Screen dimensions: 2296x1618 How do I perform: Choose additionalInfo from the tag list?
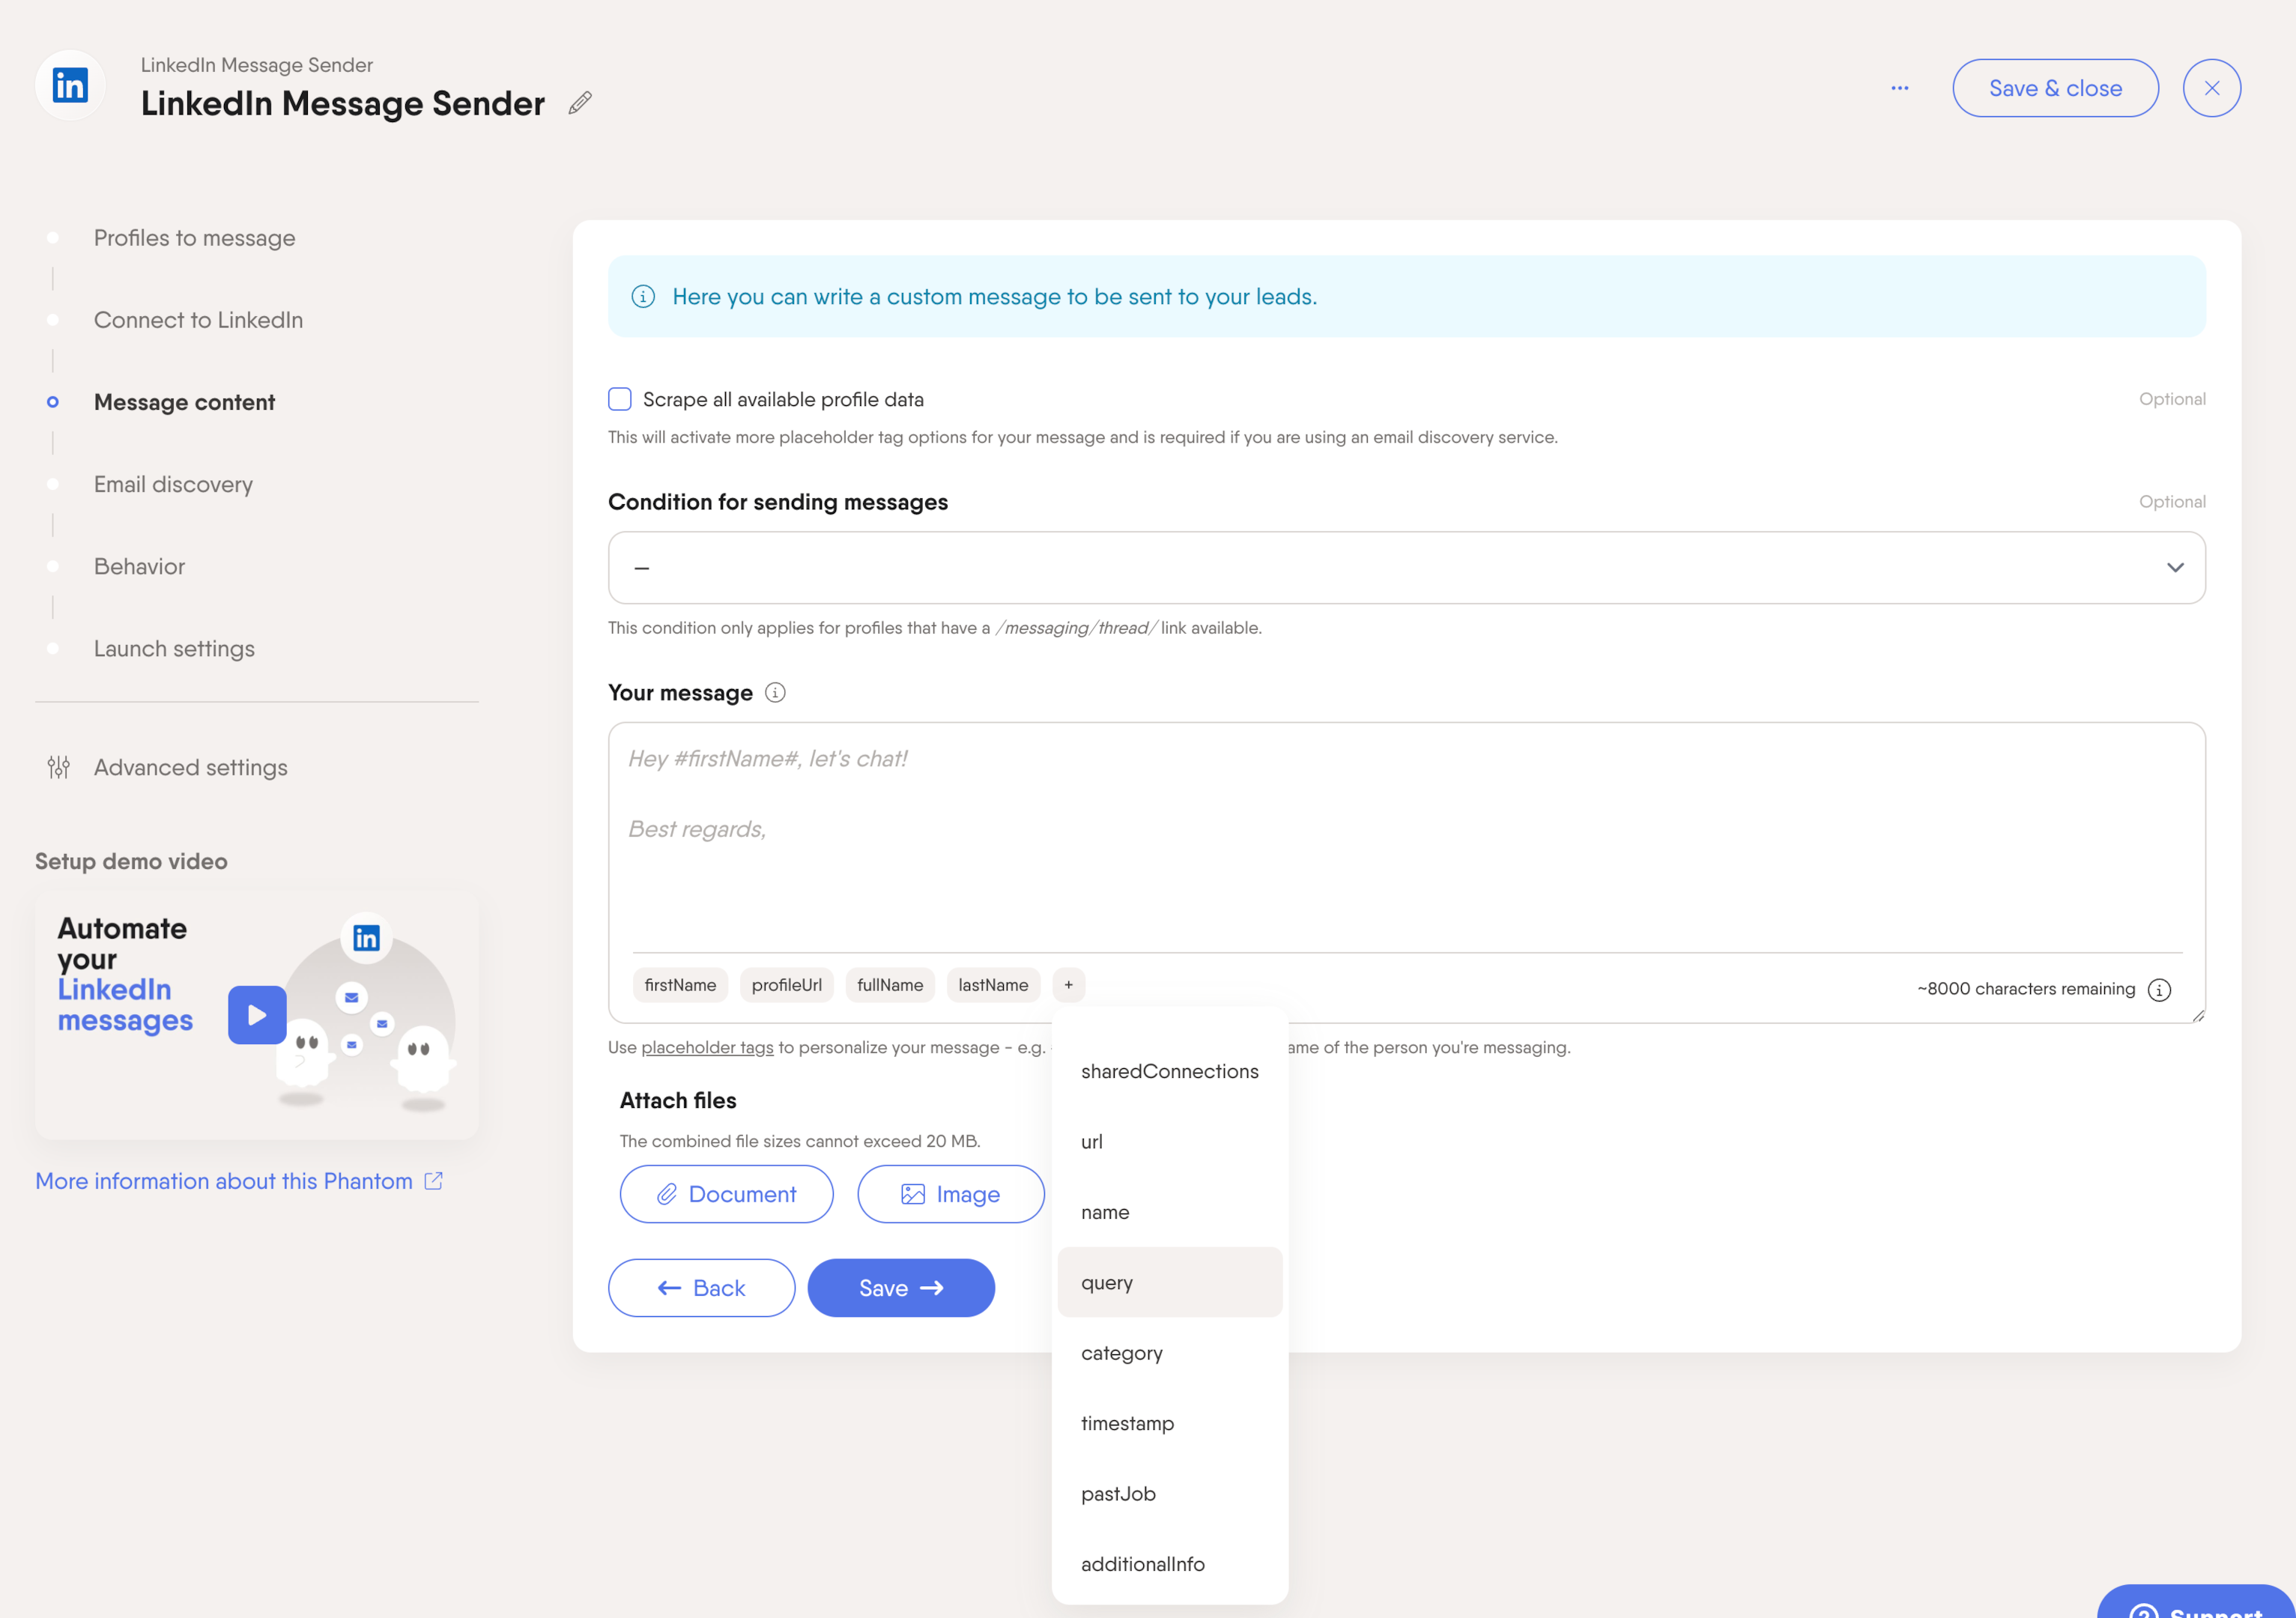click(x=1169, y=1564)
